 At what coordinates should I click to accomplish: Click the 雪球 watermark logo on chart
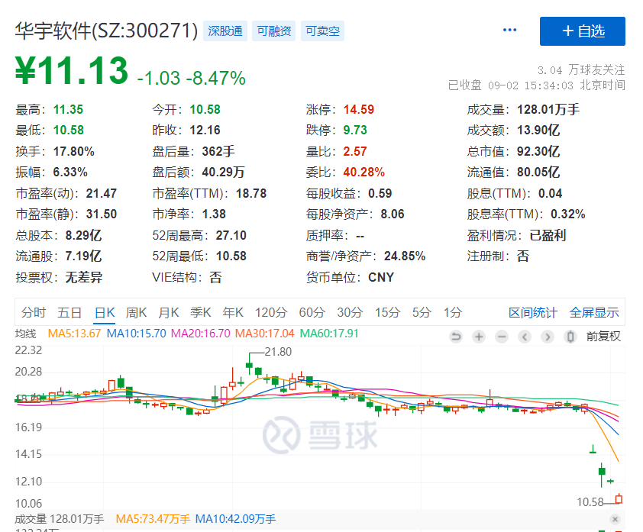point(321,435)
